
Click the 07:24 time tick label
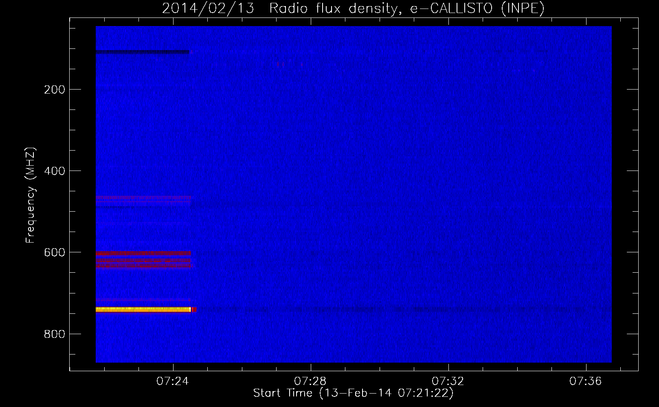pyautogui.click(x=173, y=381)
